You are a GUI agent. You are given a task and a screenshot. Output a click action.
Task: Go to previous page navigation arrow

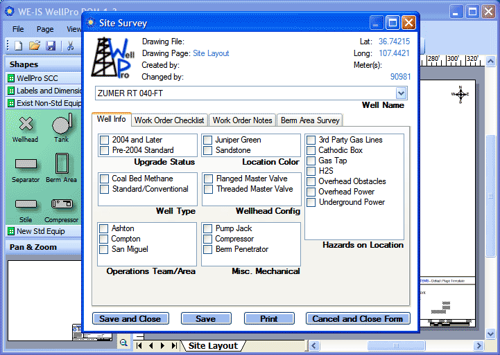click(x=150, y=346)
